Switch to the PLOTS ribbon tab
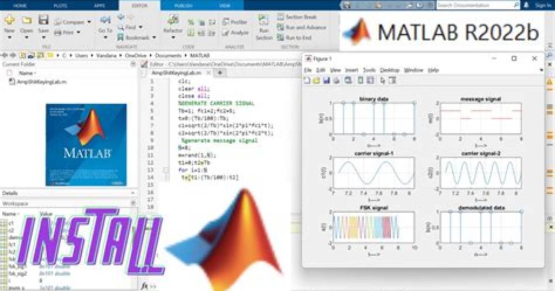Image resolution: width=555 pixels, height=291 pixels. (x=60, y=6)
